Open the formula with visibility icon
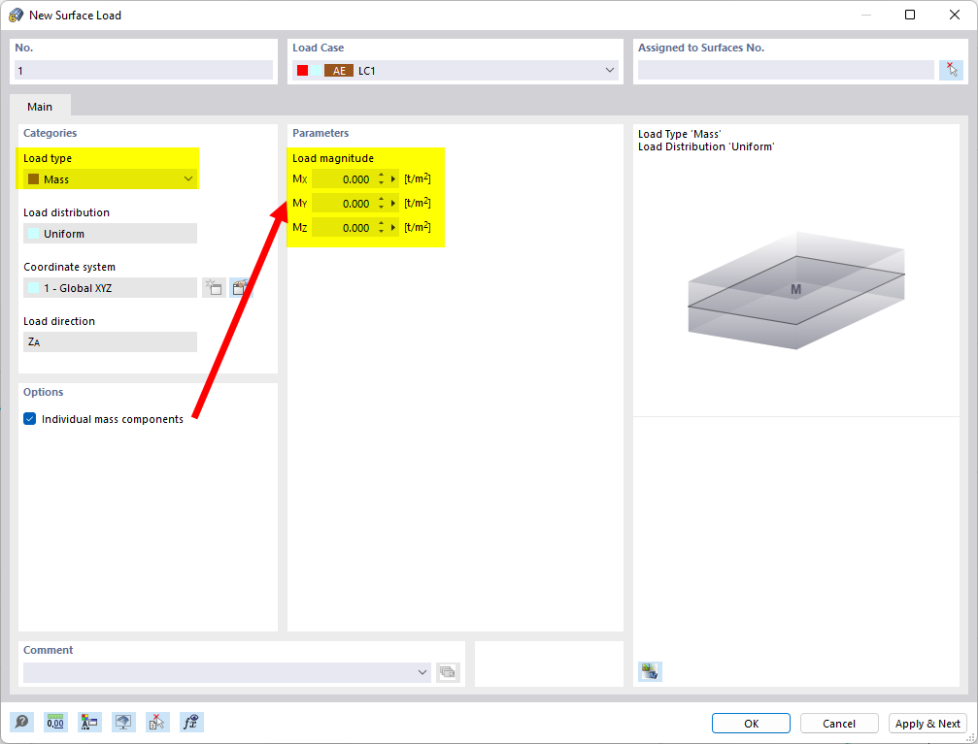Image resolution: width=978 pixels, height=744 pixels. click(191, 722)
